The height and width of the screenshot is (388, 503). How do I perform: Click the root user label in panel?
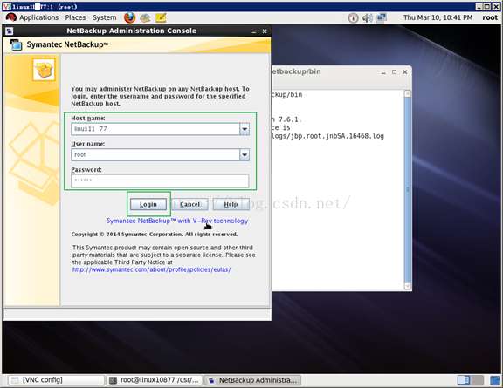coord(490,17)
